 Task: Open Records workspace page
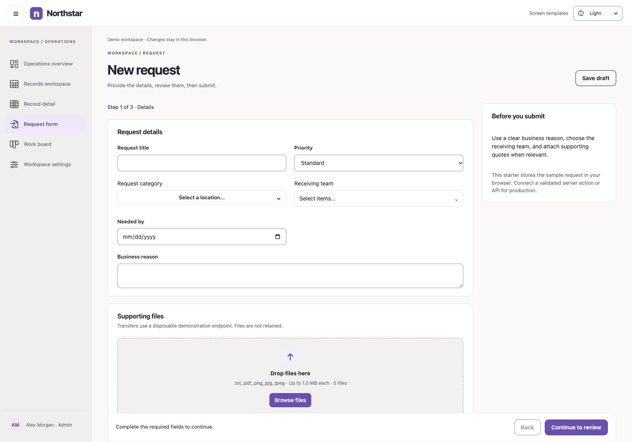(46, 84)
